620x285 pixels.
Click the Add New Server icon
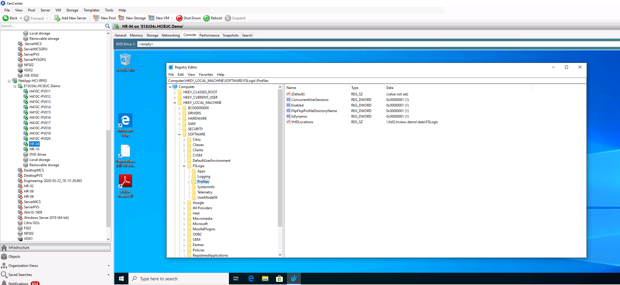(57, 18)
